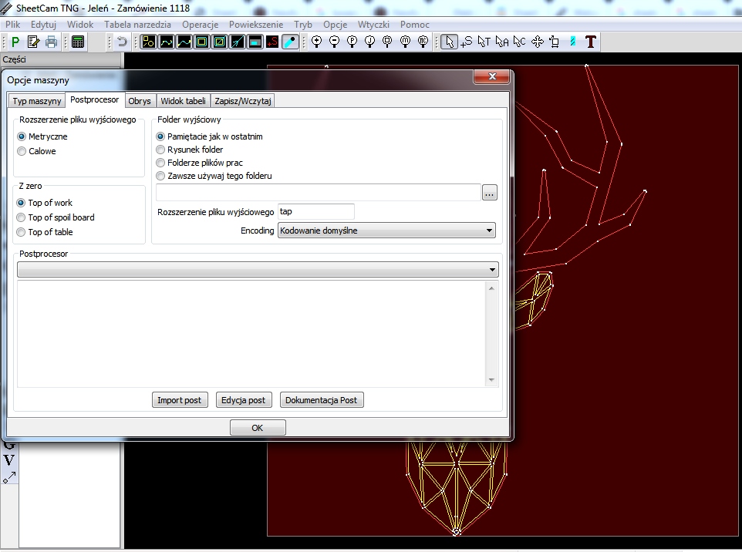This screenshot has width=742, height=552.
Task: Toggle the green wavy path view icon
Action: (x=167, y=42)
